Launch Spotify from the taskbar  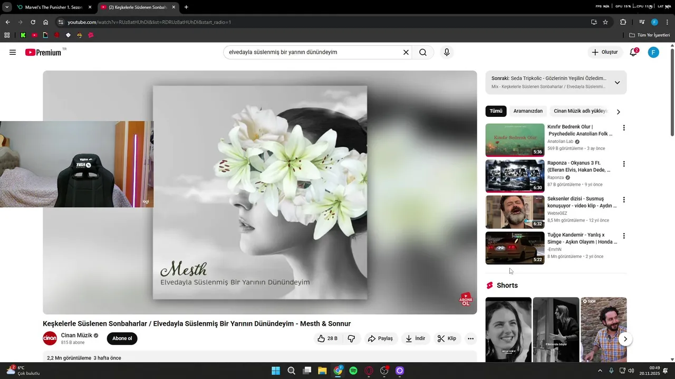click(353, 371)
